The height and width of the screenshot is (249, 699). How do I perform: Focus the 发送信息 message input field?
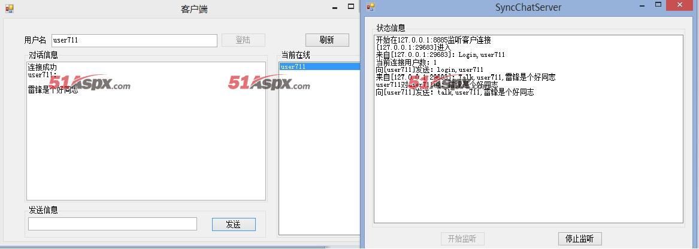click(x=113, y=224)
